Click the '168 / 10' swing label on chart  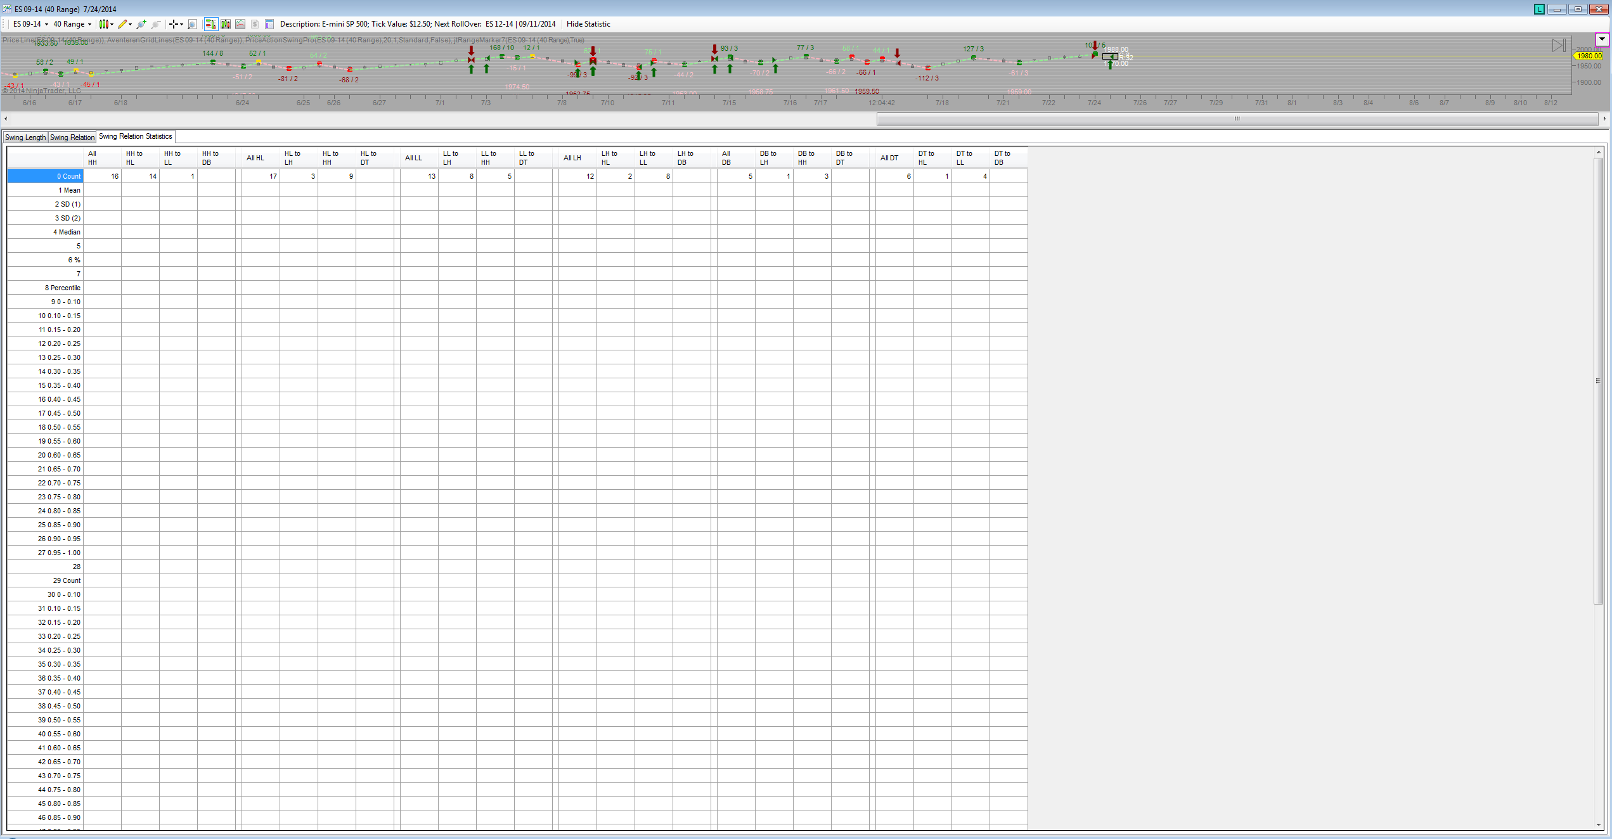point(502,48)
